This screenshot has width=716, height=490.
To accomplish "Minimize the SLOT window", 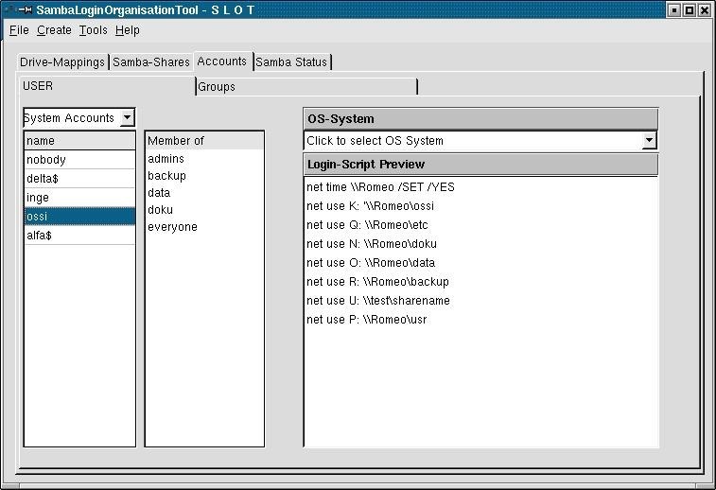I will [x=674, y=9].
